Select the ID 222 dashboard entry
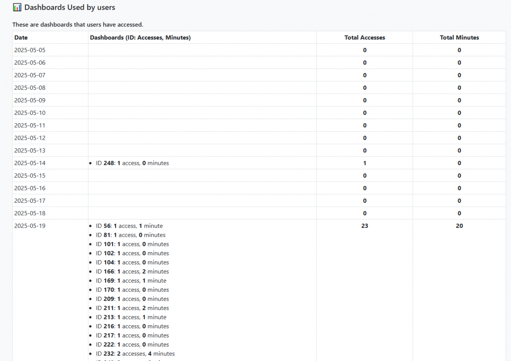This screenshot has width=511, height=361. point(132,345)
